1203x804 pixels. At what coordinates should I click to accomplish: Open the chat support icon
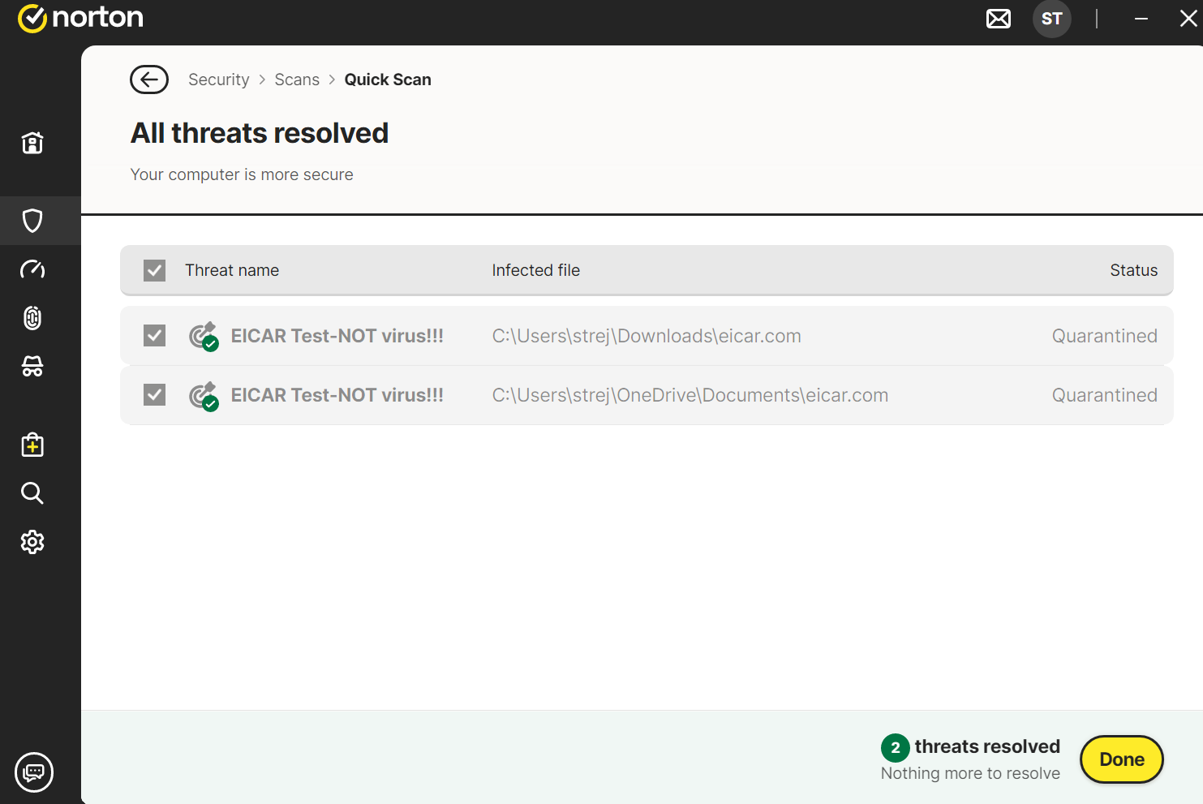(x=34, y=772)
